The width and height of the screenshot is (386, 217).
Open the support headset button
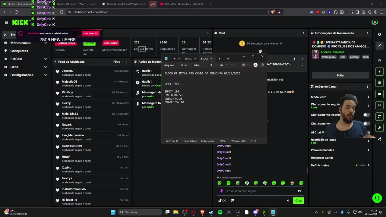377,198
